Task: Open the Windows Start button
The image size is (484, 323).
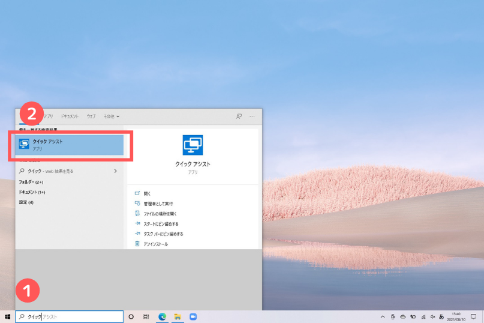Action: coord(8,316)
